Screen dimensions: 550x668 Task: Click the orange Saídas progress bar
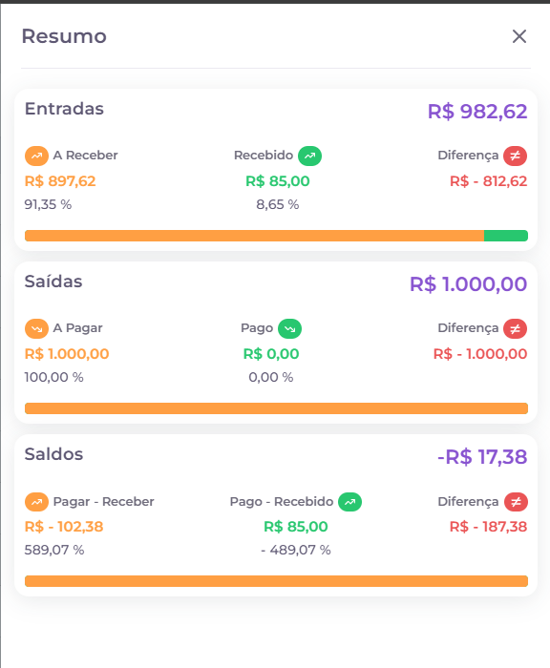coord(276,408)
